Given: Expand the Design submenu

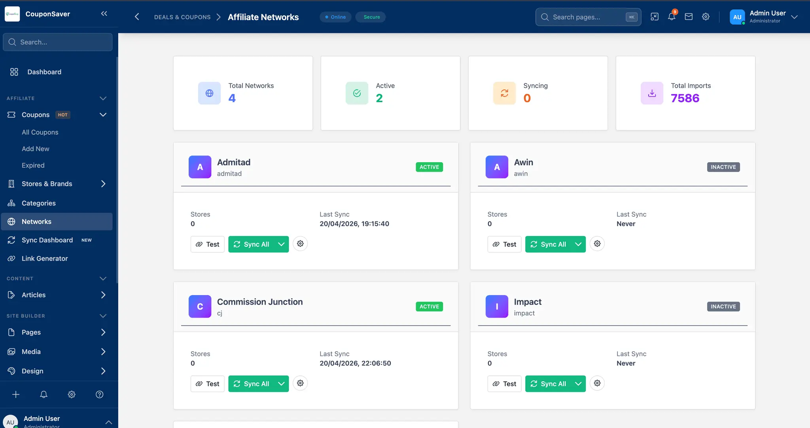Looking at the screenshot, I should (x=103, y=371).
